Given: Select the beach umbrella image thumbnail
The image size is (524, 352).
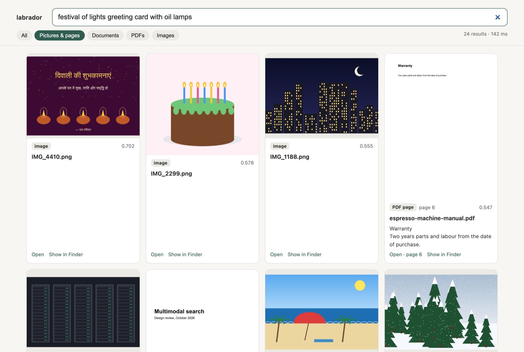Looking at the screenshot, I should (x=322, y=312).
